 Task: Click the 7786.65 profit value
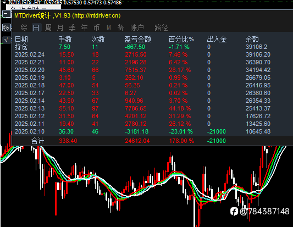click(x=136, y=108)
